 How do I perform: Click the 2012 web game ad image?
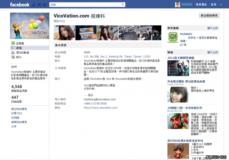[x=178, y=68]
